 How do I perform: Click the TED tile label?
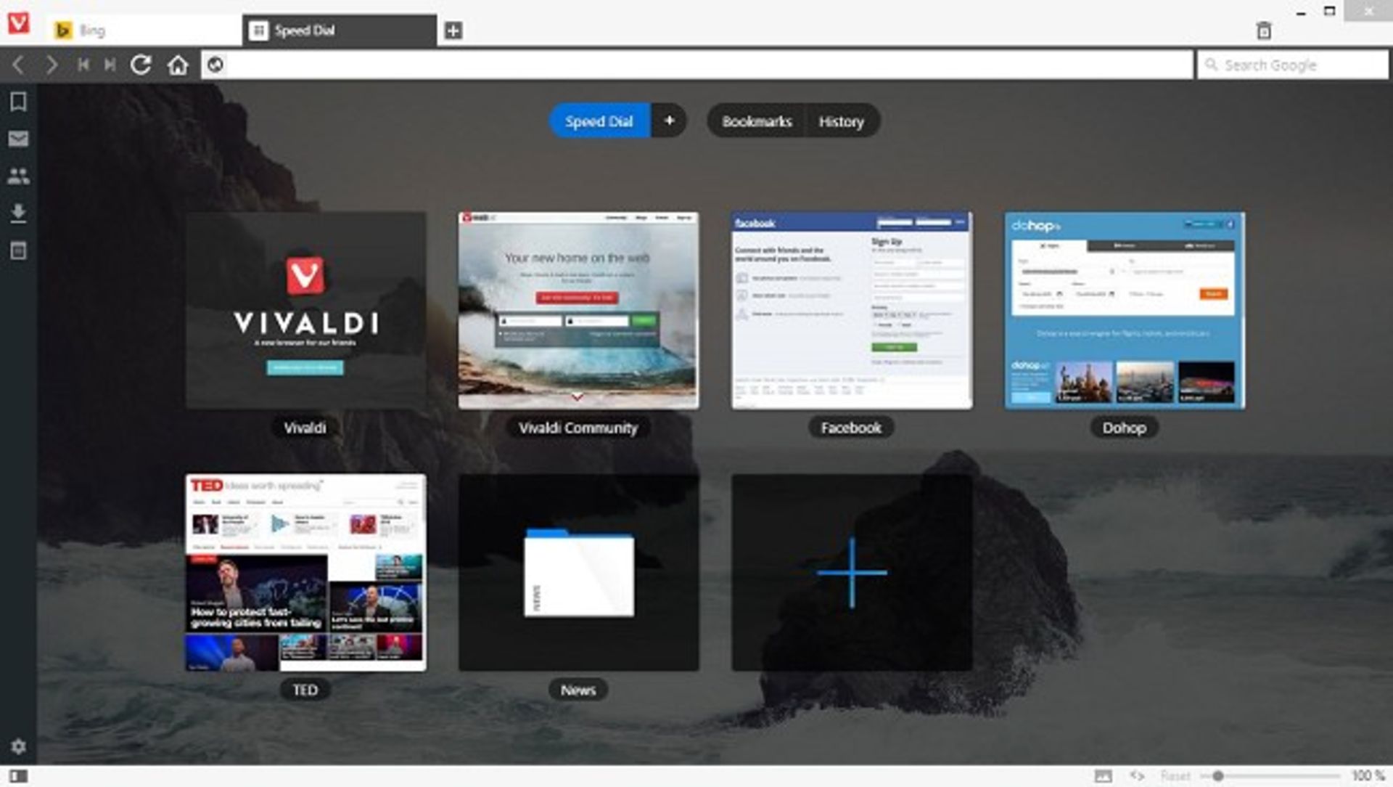[x=305, y=690]
